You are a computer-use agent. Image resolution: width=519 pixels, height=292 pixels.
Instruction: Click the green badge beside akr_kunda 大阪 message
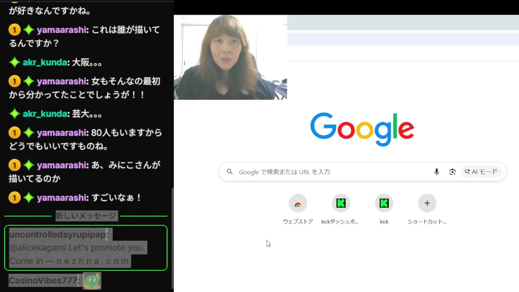[15, 62]
